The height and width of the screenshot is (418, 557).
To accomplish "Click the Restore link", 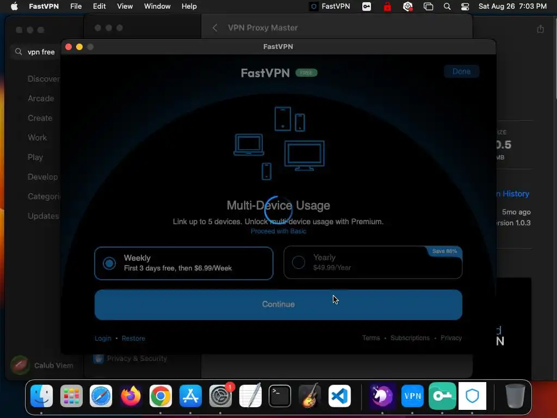I will (x=133, y=339).
